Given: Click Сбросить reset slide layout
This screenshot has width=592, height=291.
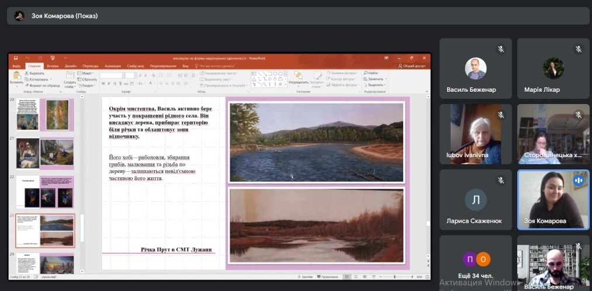Looking at the screenshot, I should (87, 79).
